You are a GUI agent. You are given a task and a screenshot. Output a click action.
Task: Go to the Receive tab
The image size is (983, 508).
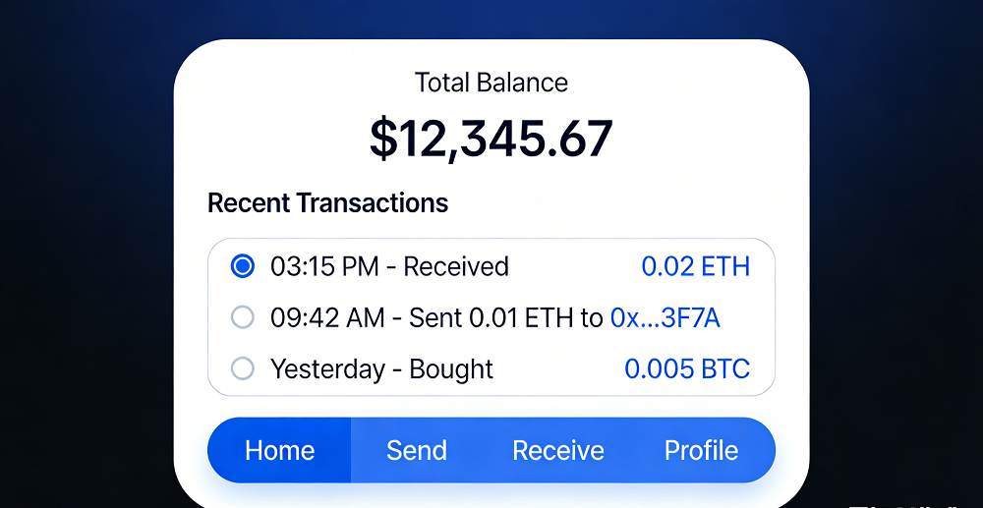point(558,450)
